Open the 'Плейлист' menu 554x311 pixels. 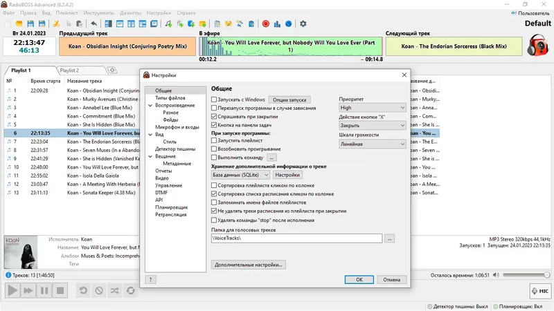pyautogui.click(x=66, y=13)
